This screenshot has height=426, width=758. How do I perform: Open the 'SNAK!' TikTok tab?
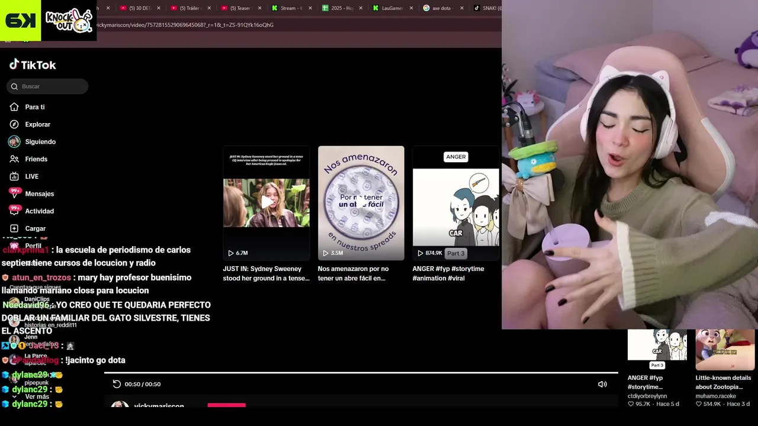488,8
